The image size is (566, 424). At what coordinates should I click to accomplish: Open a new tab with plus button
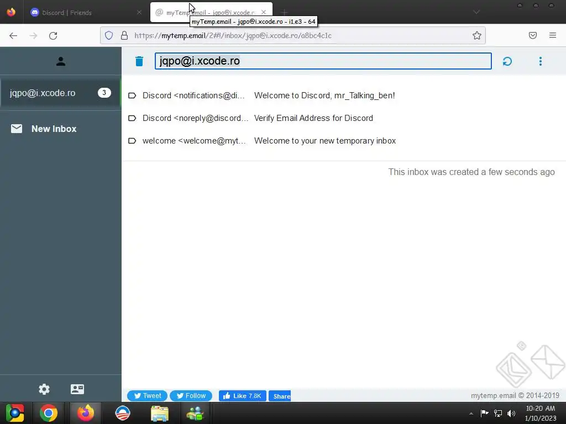[285, 13]
